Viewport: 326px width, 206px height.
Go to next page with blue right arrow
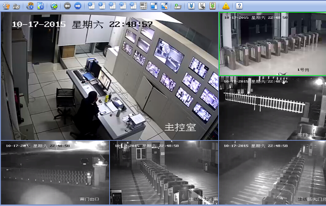pyautogui.click(x=78, y=6)
